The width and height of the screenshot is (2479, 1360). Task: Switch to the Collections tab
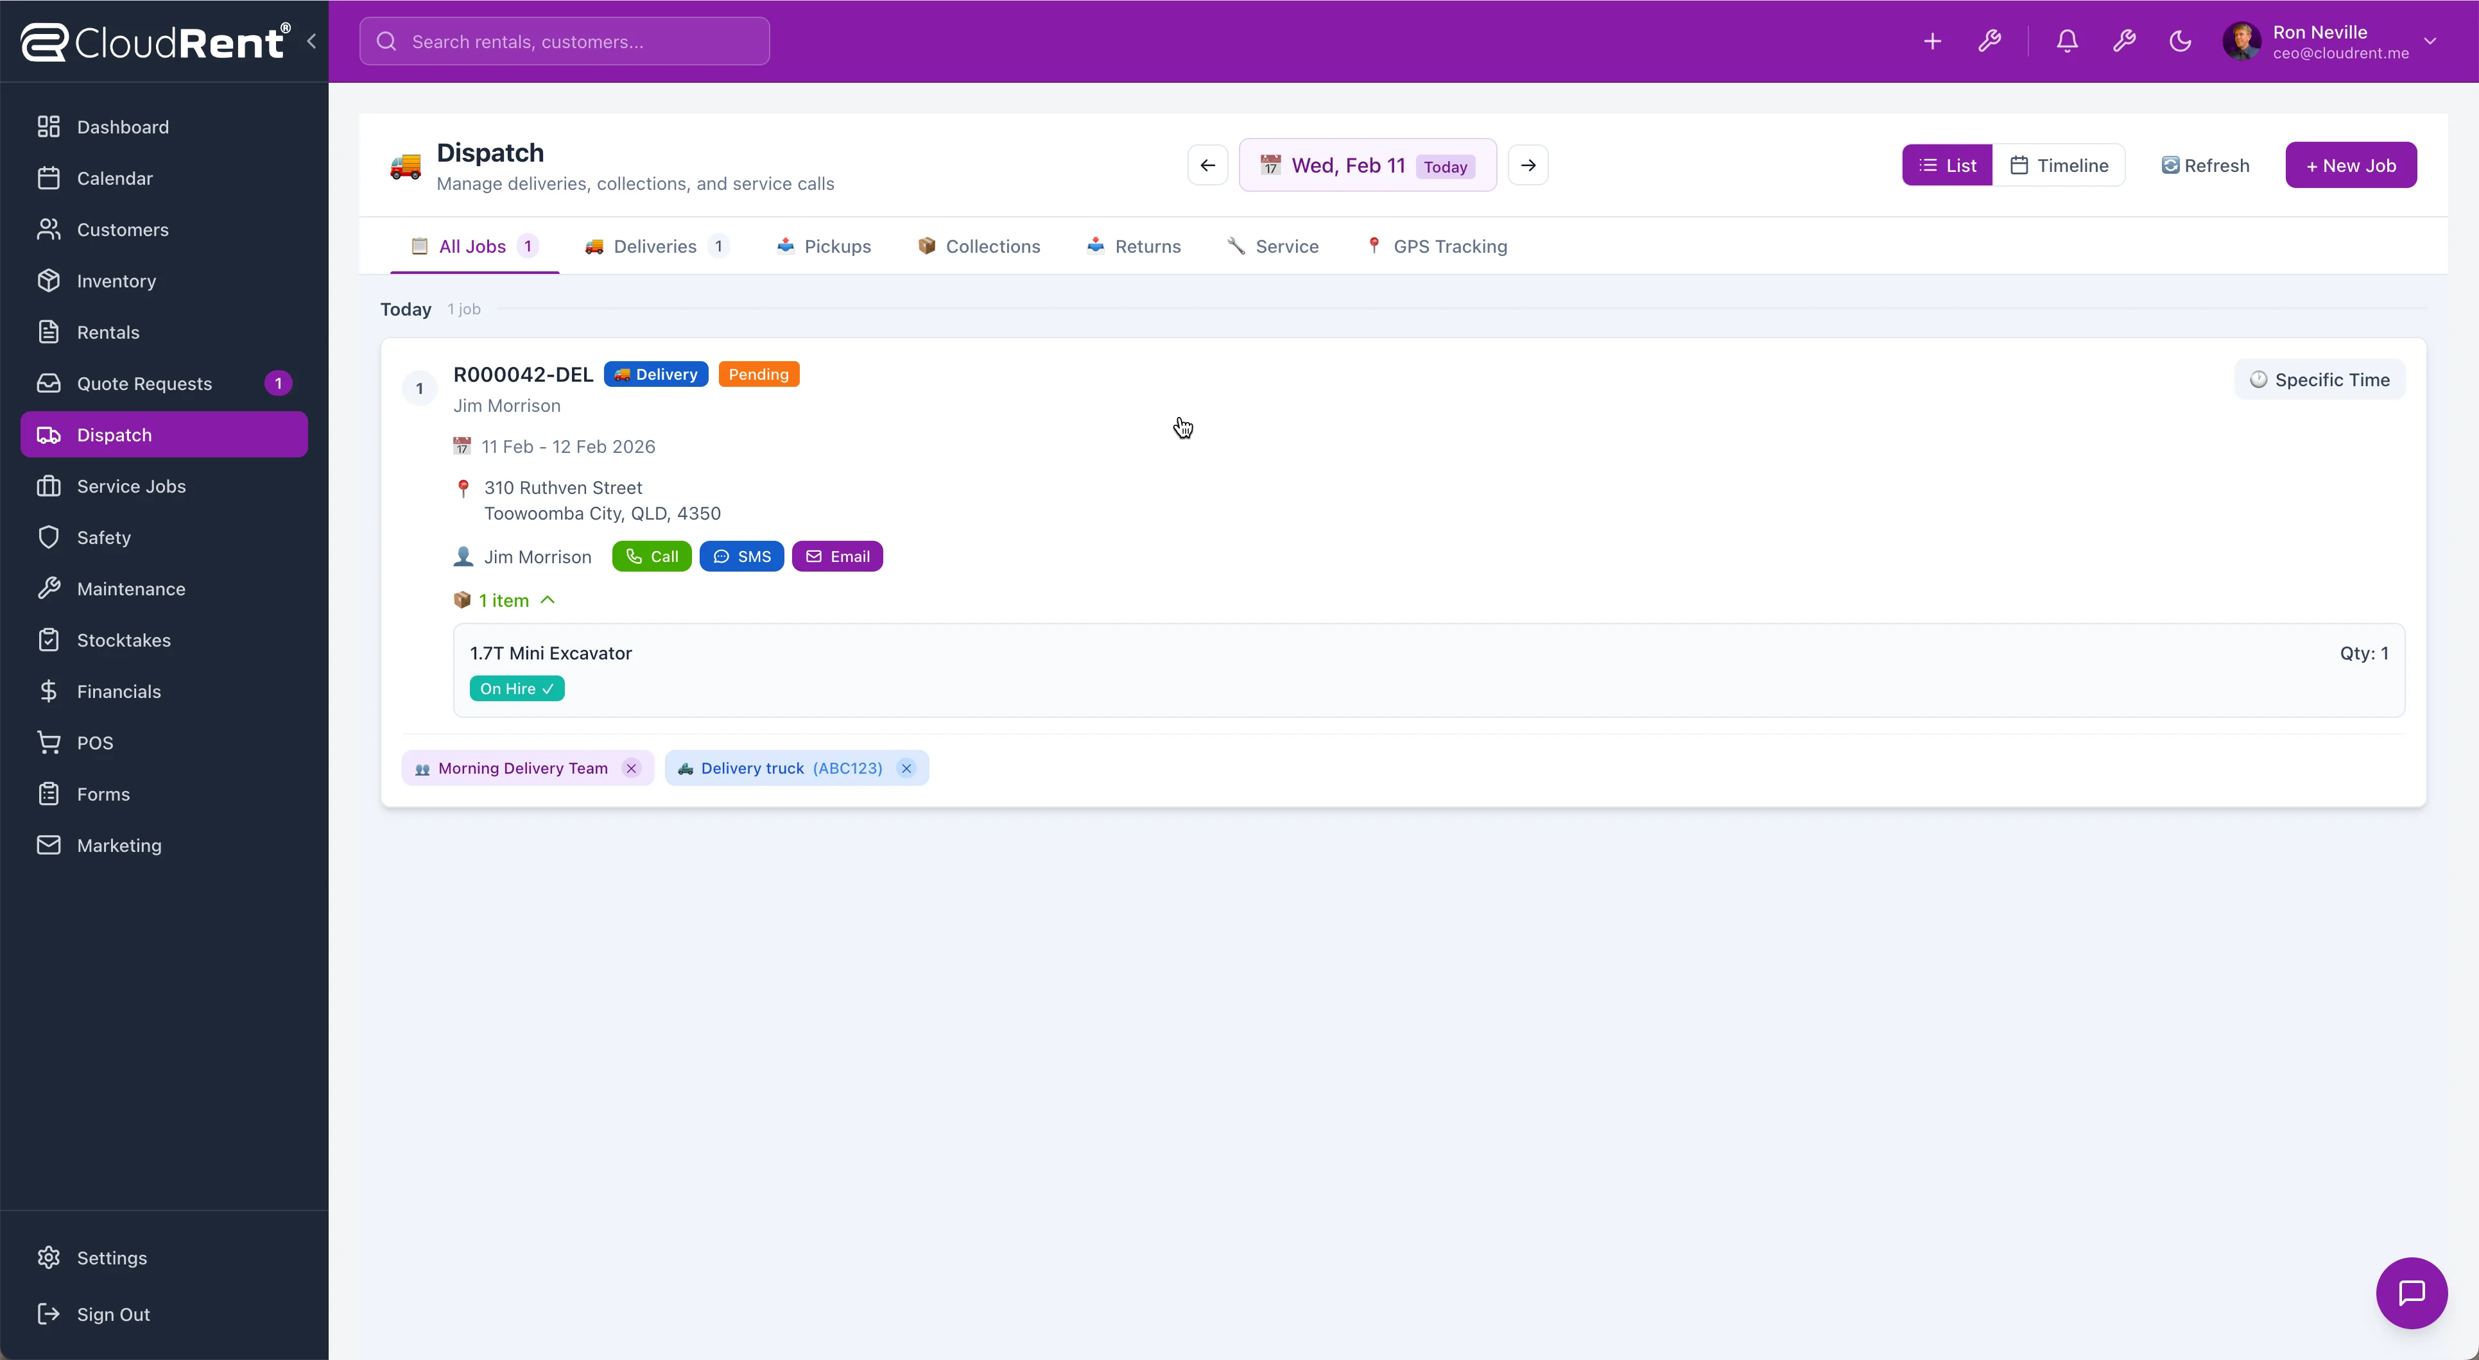click(x=979, y=246)
